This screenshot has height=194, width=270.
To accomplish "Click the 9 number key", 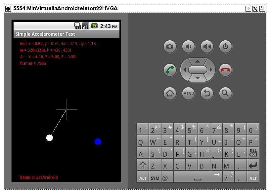I will [x=241, y=129].
